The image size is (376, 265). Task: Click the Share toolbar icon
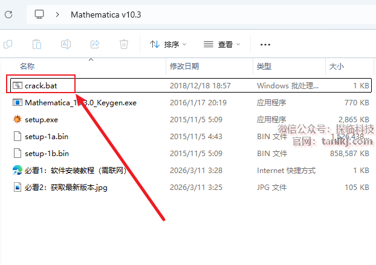coord(95,44)
